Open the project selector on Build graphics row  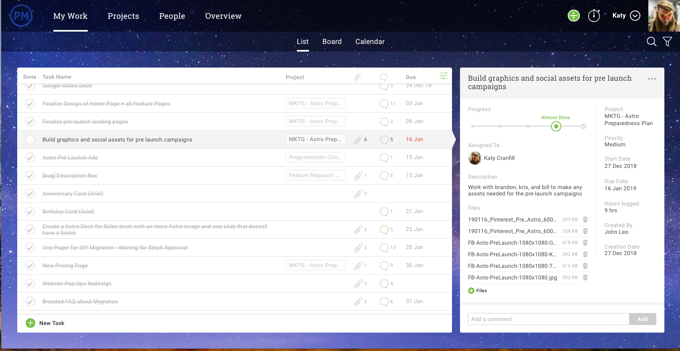pos(316,139)
